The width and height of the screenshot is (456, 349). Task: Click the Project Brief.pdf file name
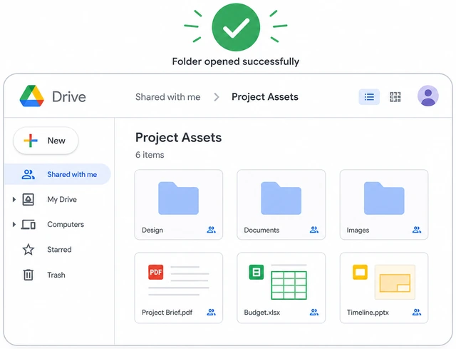pyautogui.click(x=167, y=313)
